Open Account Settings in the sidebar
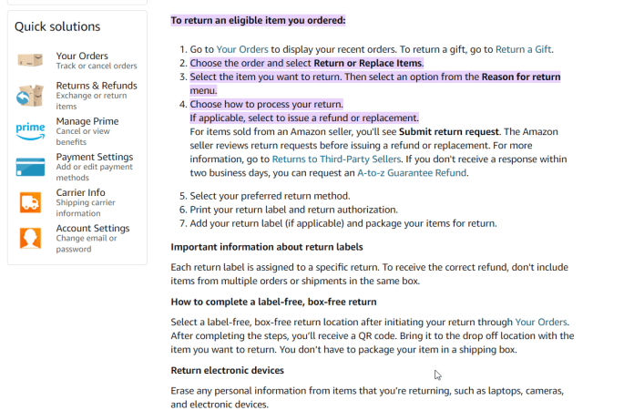Viewport: 634px width, 411px height. [x=92, y=228]
